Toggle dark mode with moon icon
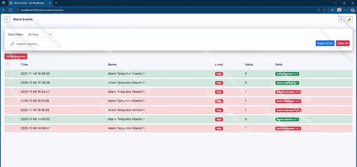 349,19
